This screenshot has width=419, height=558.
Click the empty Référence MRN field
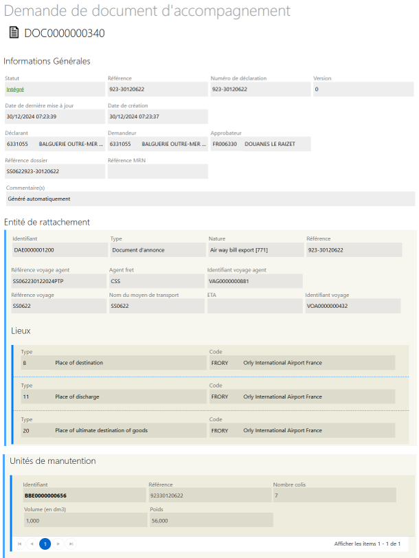pos(157,171)
